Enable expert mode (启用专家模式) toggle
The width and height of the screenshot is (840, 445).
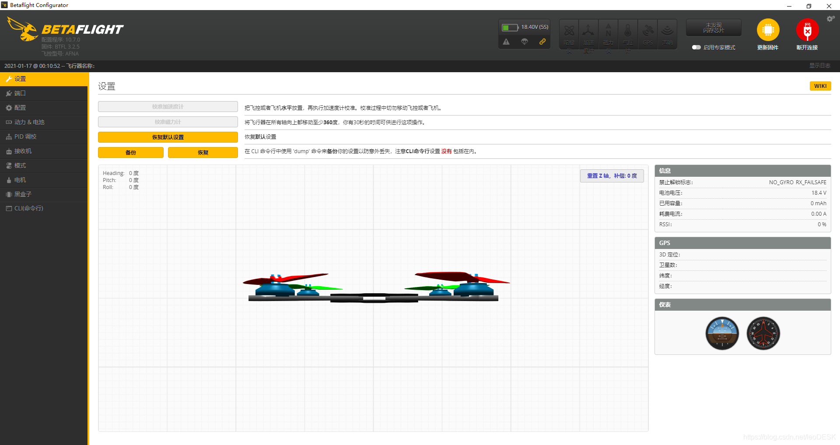pos(696,47)
